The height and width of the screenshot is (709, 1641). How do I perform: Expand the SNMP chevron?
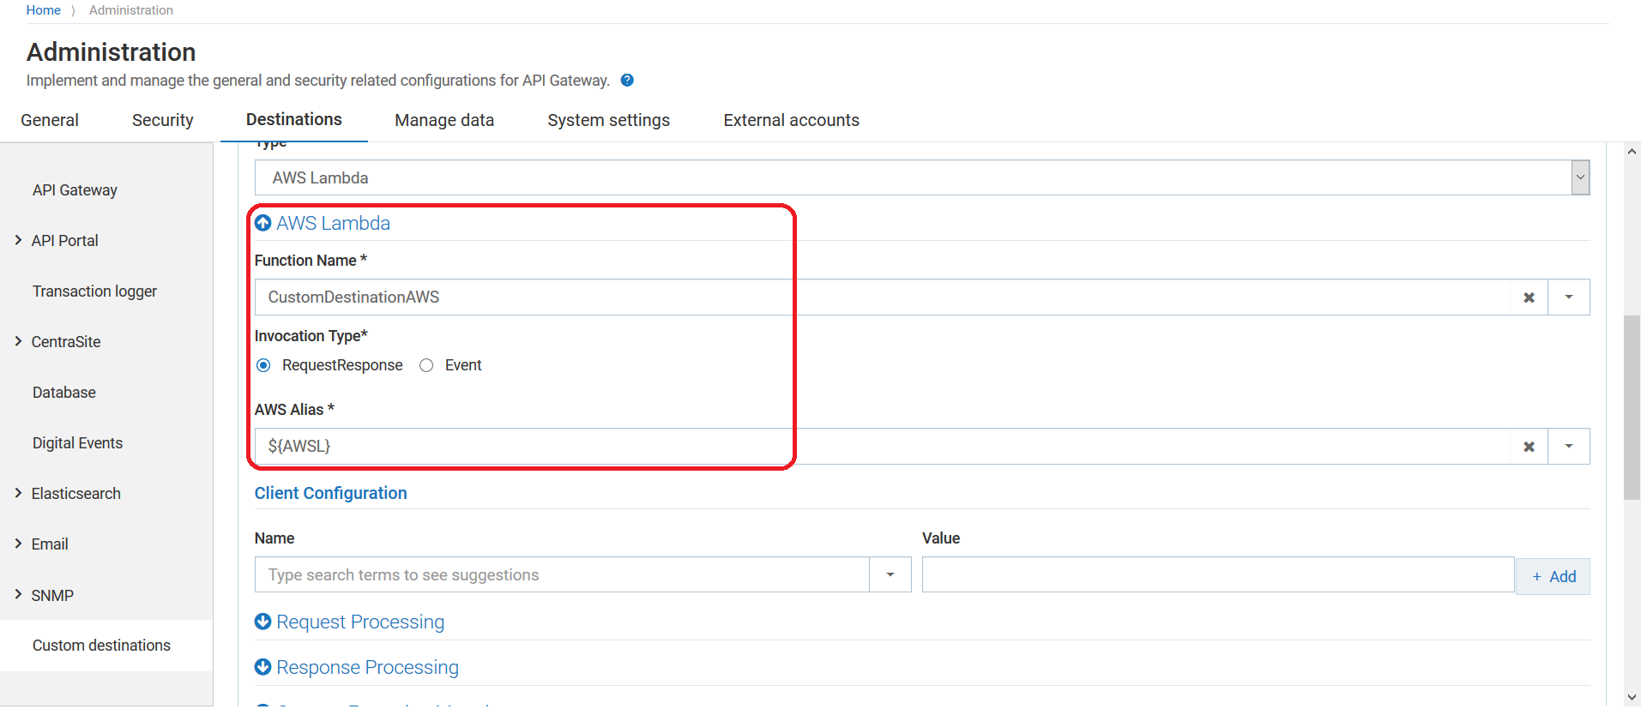18,594
